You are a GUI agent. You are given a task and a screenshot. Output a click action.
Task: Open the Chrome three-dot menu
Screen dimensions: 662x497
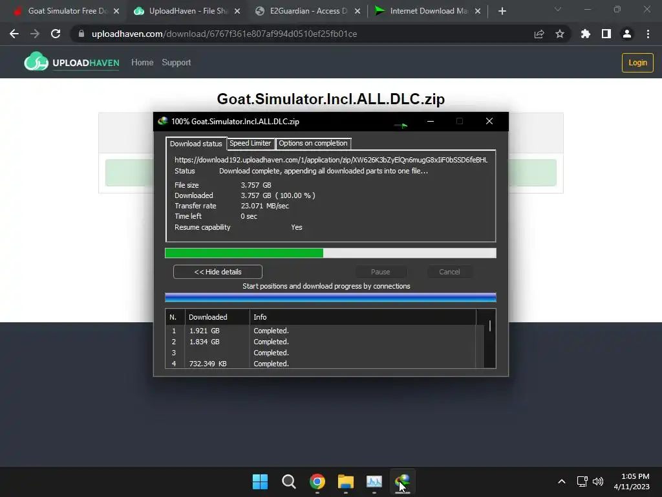click(x=648, y=34)
